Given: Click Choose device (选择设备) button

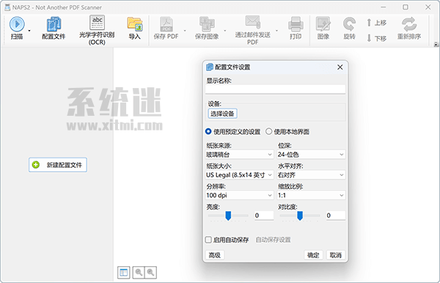Looking at the screenshot, I should coord(222,114).
